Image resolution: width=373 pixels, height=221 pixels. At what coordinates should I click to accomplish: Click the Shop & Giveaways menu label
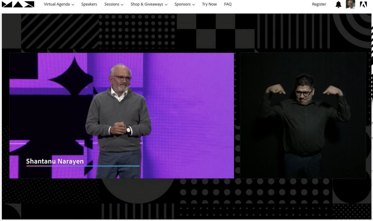147,4
